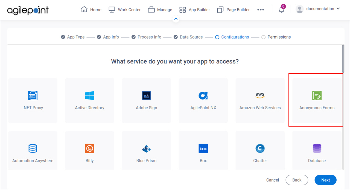The width and height of the screenshot is (350, 190).
Task: Collapse the top navigation bar chevron
Action: tap(176, 19)
